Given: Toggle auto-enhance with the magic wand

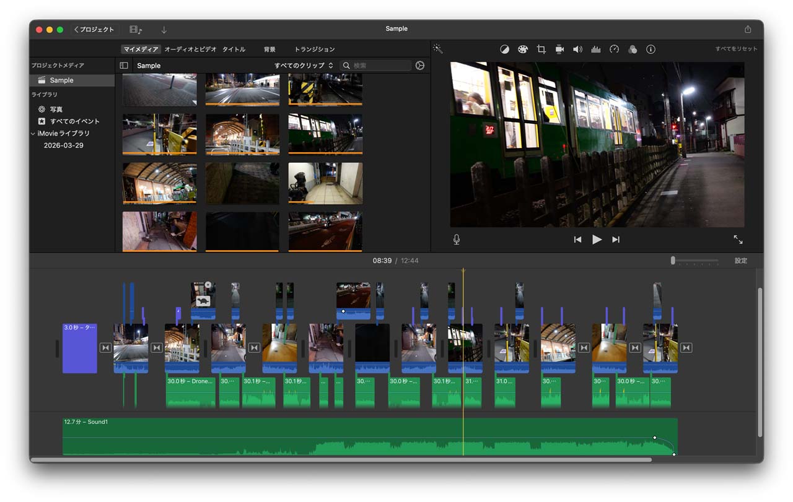Looking at the screenshot, I should click(x=437, y=49).
